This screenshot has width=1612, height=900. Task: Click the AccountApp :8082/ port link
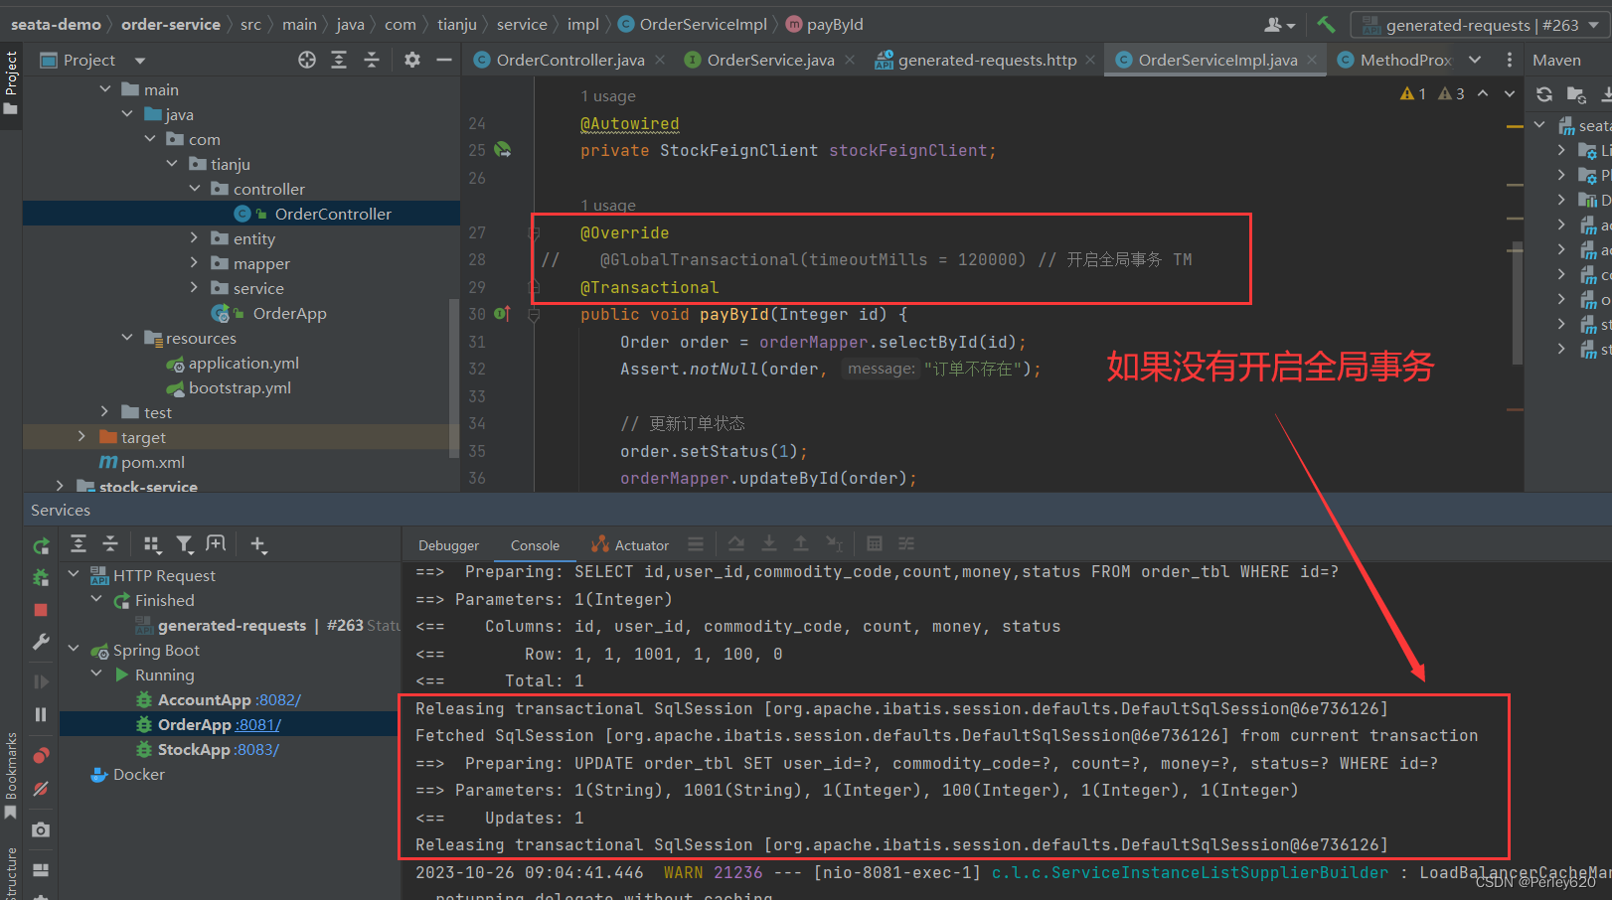[278, 700]
